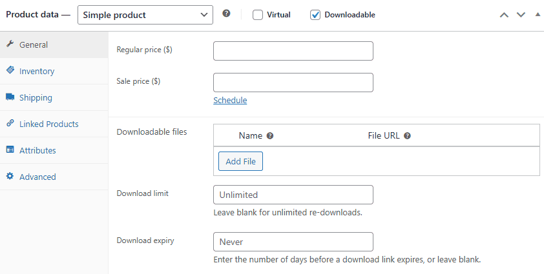
Task: Click 'Leave blank for unlimited re-downloads' text
Action: click(x=288, y=212)
